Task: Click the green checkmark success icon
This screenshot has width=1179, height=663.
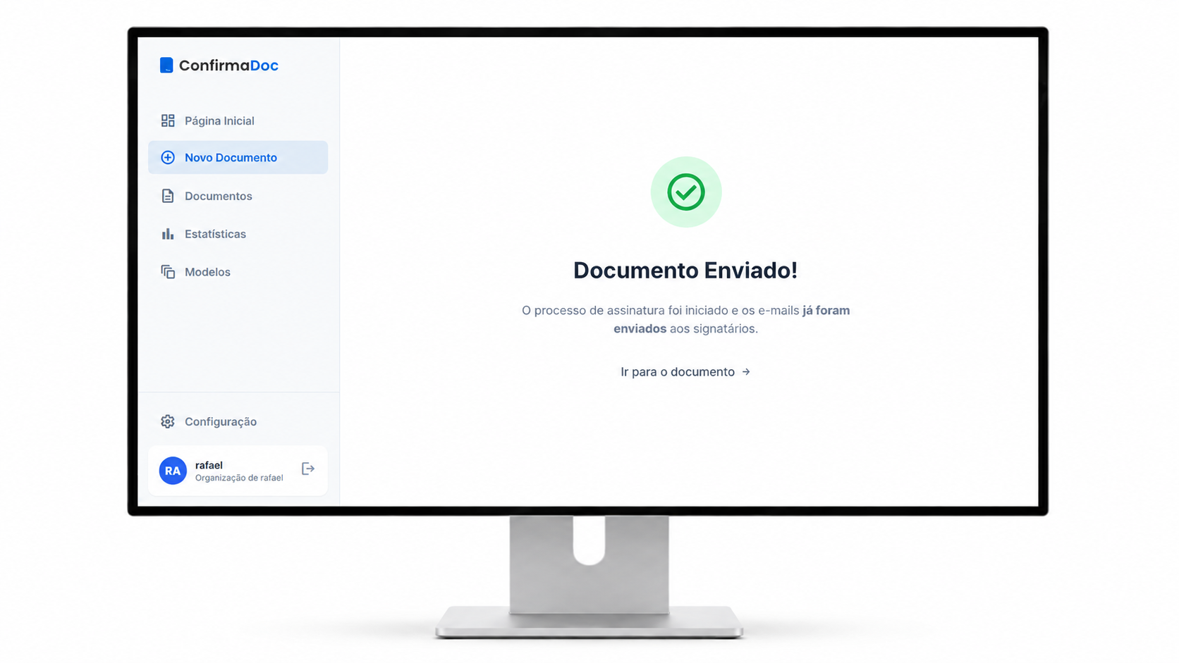Action: (686, 192)
